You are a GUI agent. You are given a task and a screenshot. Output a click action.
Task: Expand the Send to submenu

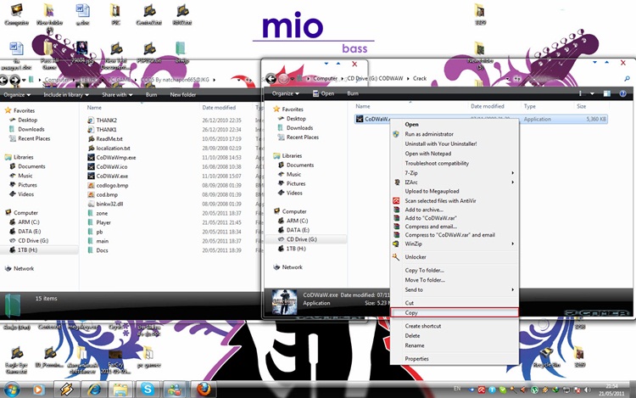[x=455, y=289]
